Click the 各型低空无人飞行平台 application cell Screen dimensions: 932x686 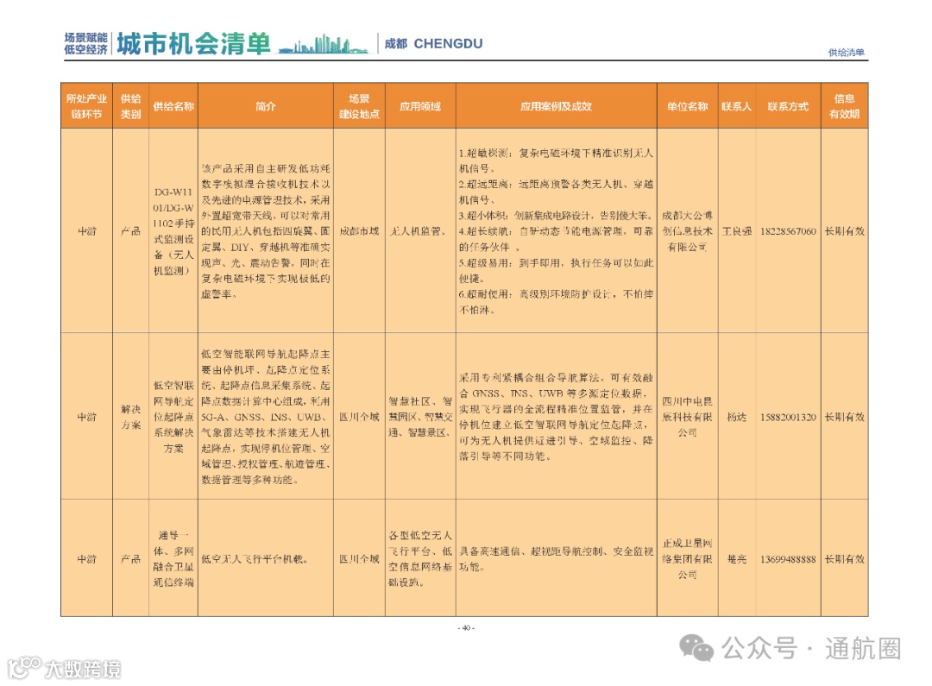pos(420,559)
